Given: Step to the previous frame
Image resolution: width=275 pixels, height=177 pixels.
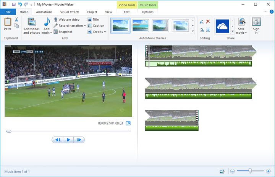Looking at the screenshot, I should (58, 140).
